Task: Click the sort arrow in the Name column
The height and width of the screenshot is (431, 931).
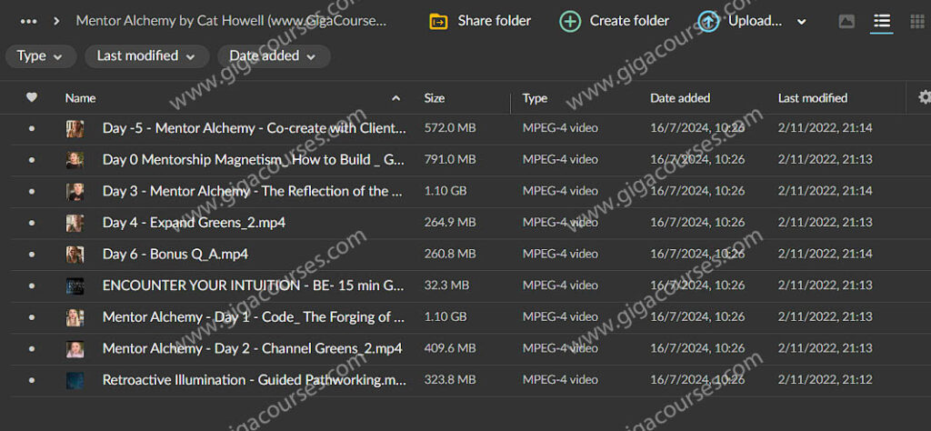Action: 395,98
